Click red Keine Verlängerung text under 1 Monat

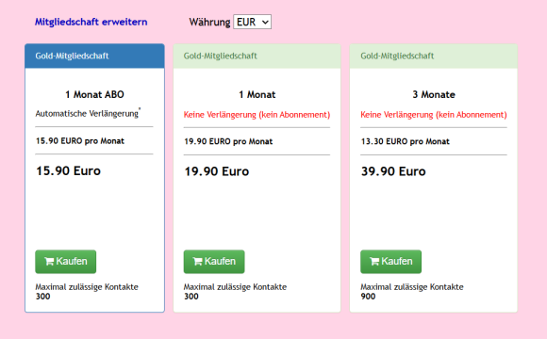(x=257, y=115)
